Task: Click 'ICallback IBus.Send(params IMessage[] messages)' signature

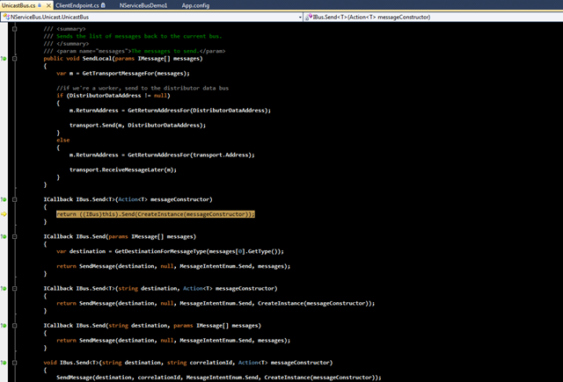Action: point(120,236)
